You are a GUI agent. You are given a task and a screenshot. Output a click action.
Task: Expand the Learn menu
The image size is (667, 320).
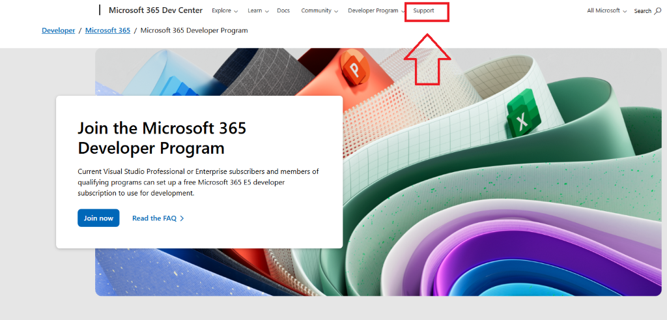click(258, 10)
